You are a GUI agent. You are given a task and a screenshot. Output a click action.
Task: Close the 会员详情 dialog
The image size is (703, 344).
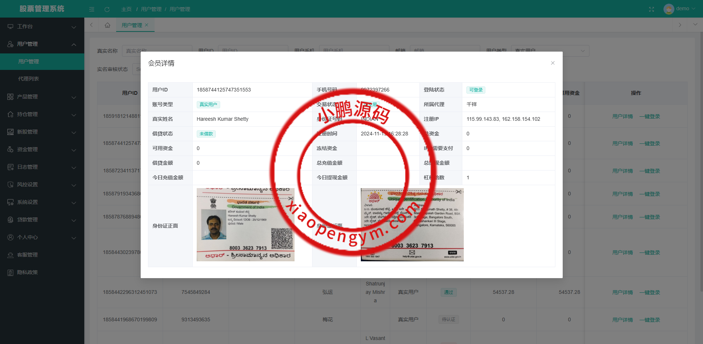pyautogui.click(x=552, y=63)
